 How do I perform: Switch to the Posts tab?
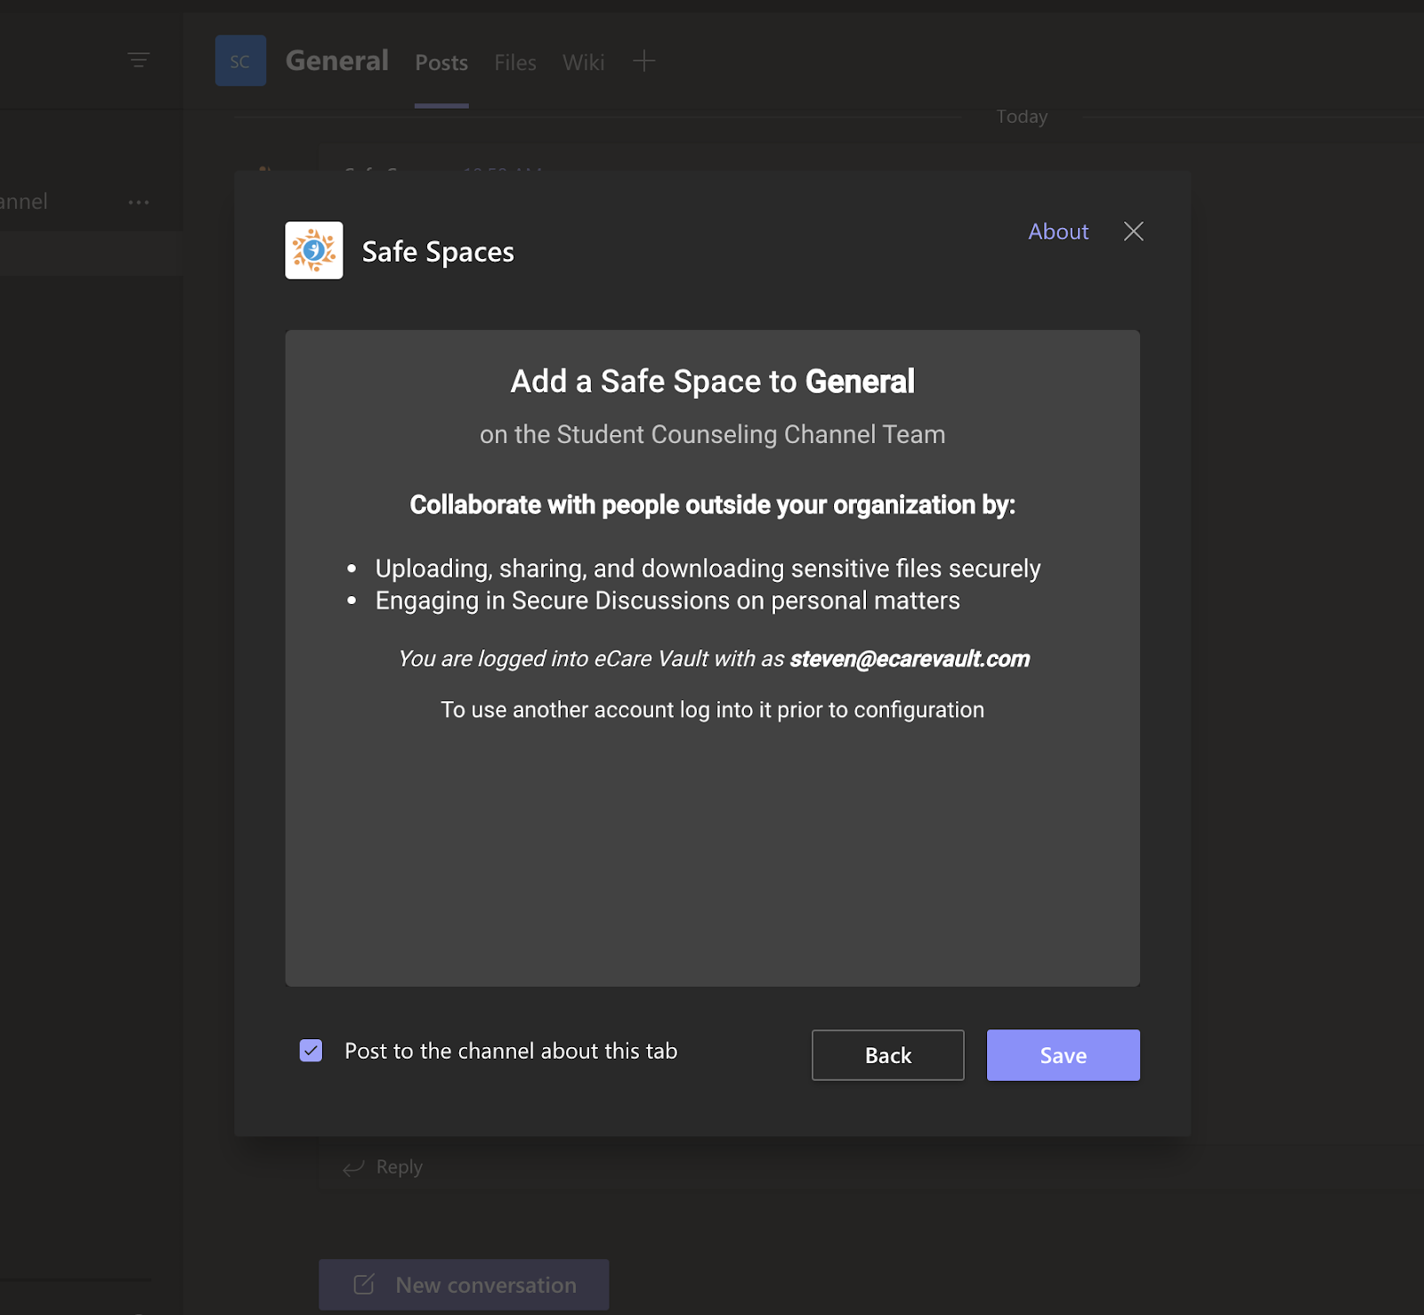pos(441,62)
